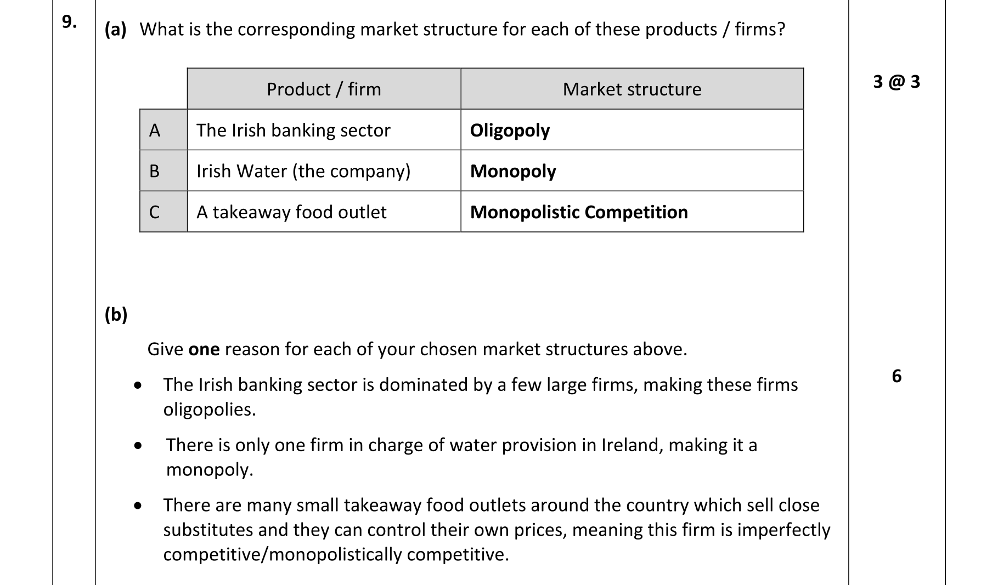Click the 'Give one reason' instruction line
The image size is (998, 585).
pos(417,349)
